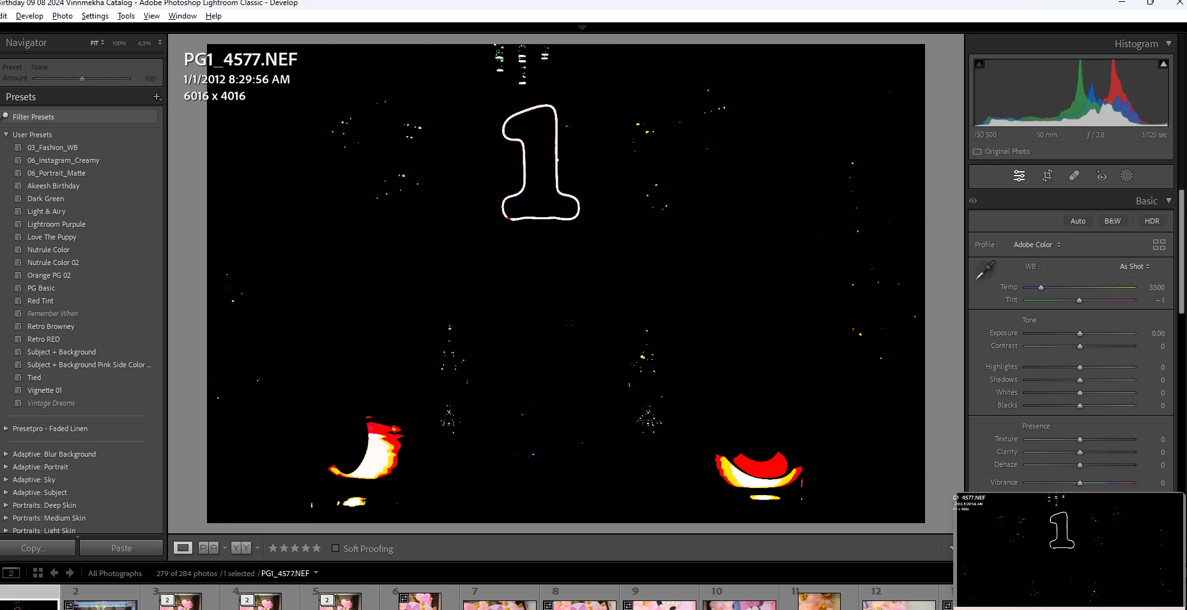Enable the Soft Proofing checkbox
The width and height of the screenshot is (1187, 610).
[x=335, y=548]
